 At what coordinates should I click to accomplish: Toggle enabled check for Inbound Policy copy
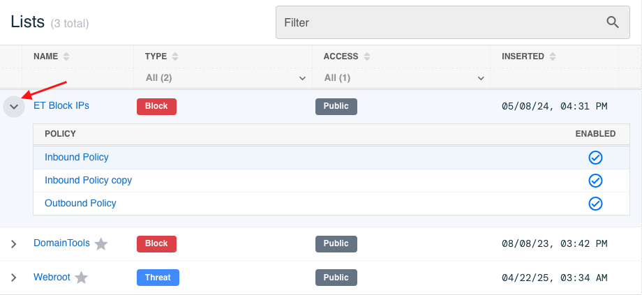tap(595, 181)
